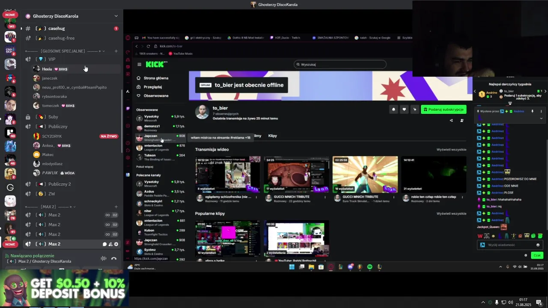This screenshot has width=548, height=308.
Task: Open the server icon with letter G
Action: [10, 187]
